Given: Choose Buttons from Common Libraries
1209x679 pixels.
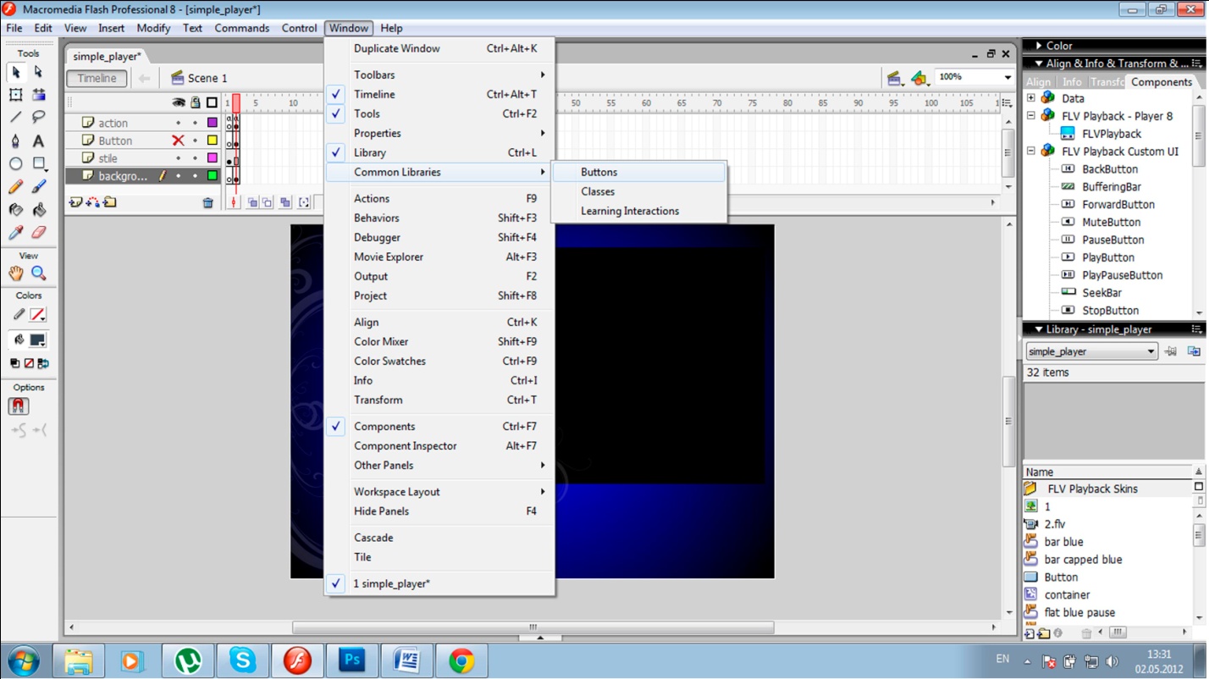Looking at the screenshot, I should coord(639,172).
